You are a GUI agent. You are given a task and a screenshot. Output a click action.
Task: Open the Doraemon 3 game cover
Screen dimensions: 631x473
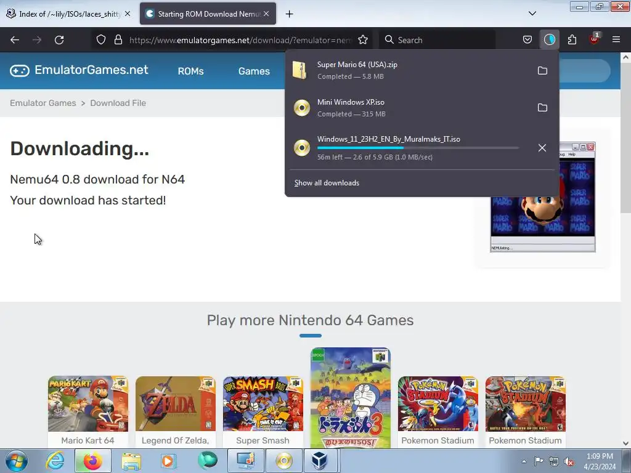click(x=351, y=398)
